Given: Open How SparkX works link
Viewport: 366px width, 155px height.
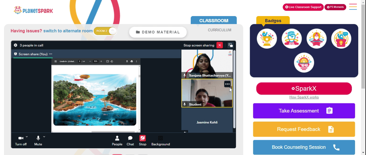Looking at the screenshot, I should tap(304, 97).
